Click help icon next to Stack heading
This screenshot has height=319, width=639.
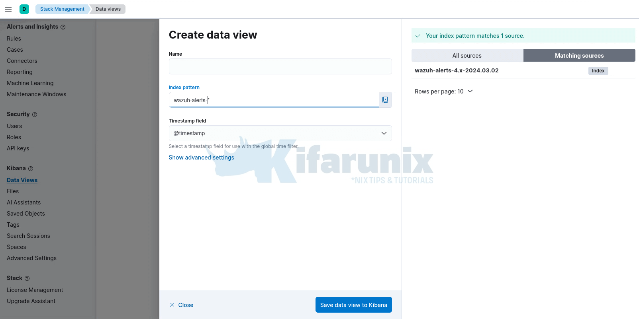tap(27, 278)
